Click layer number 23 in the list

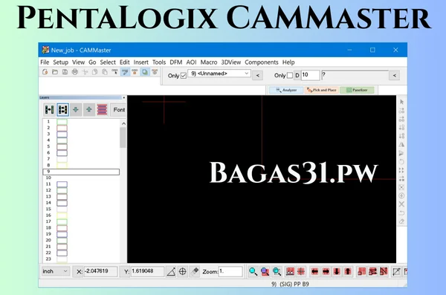pos(48,259)
